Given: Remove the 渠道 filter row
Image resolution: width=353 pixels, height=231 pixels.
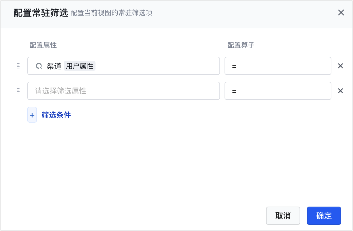Looking at the screenshot, I should [x=340, y=66].
